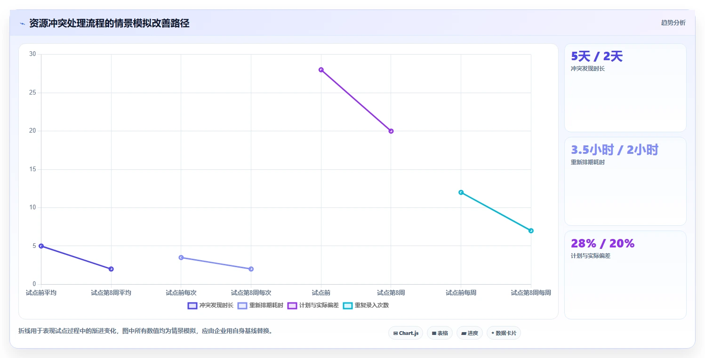Click the y-axis value 30
The width and height of the screenshot is (705, 358).
tap(32, 54)
